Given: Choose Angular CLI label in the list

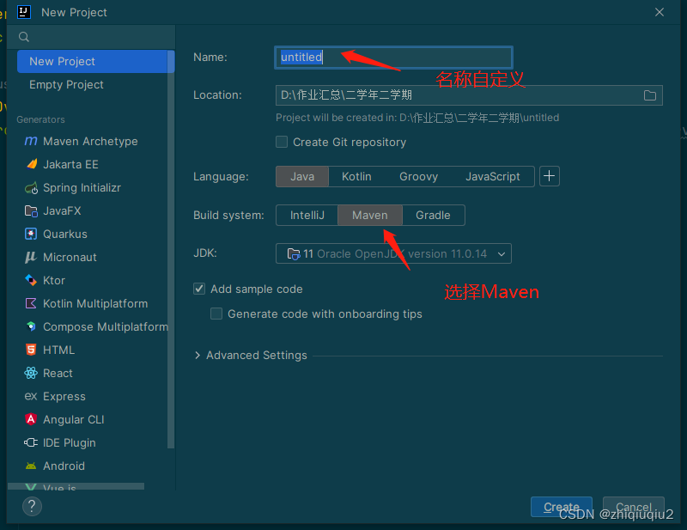Looking at the screenshot, I should point(74,419).
